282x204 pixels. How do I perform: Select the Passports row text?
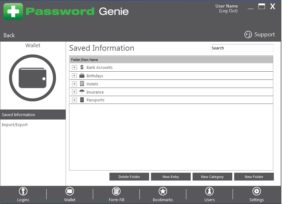pos(95,100)
